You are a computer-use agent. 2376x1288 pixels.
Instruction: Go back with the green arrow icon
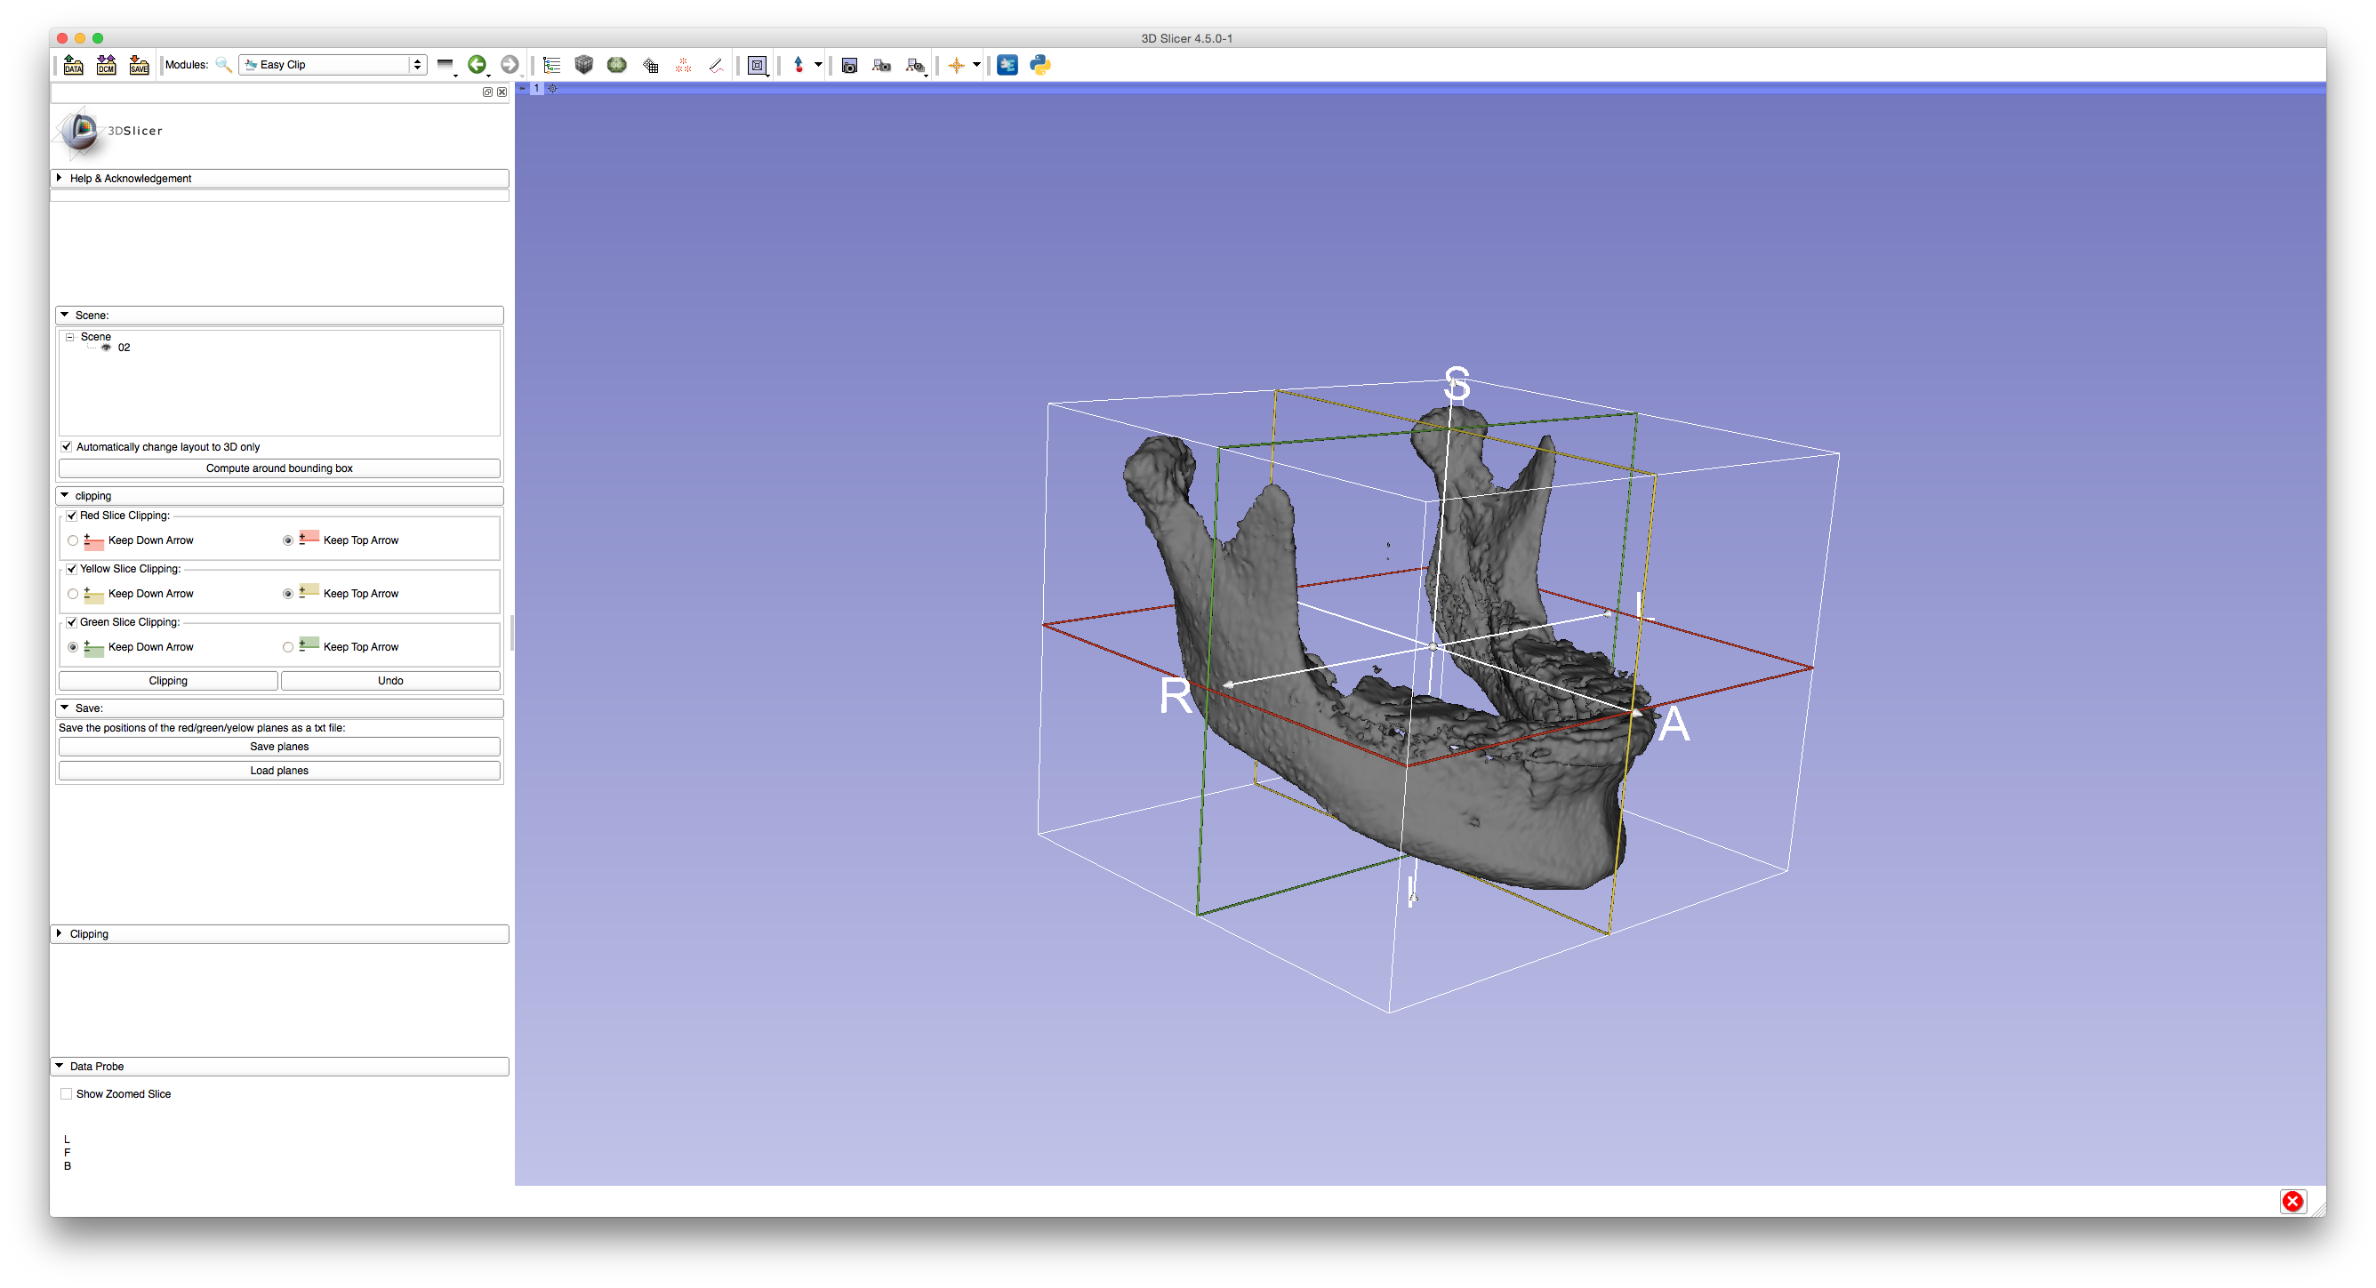(x=477, y=65)
